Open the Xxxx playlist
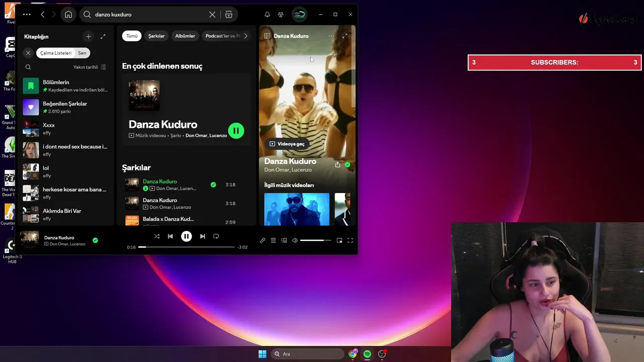644x362 pixels. pos(66,129)
